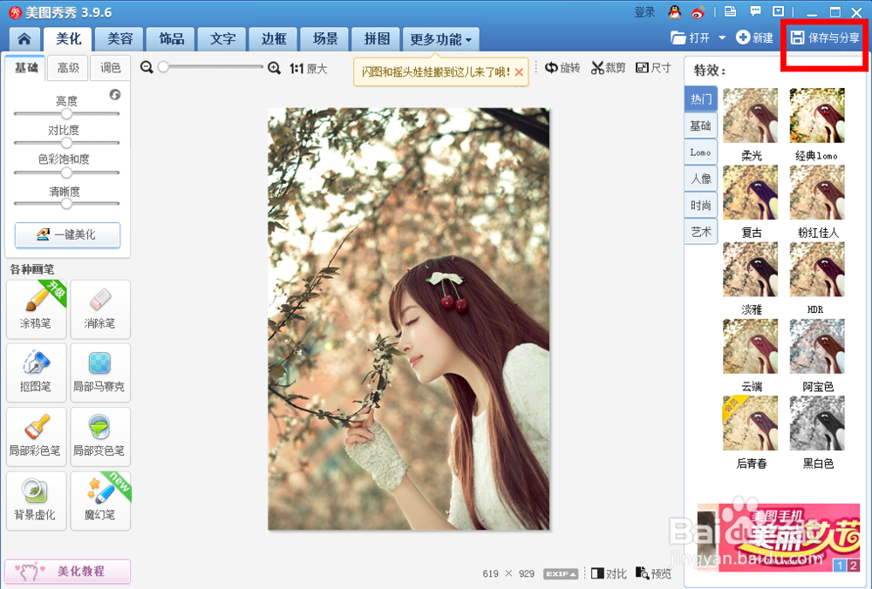
Task: Click the 一键美化 button
Action: click(67, 235)
